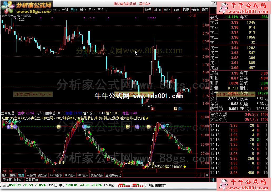Screen dimensions: 272x192
Task: Open the 另存为 template save option
Action: click(31, 175)
